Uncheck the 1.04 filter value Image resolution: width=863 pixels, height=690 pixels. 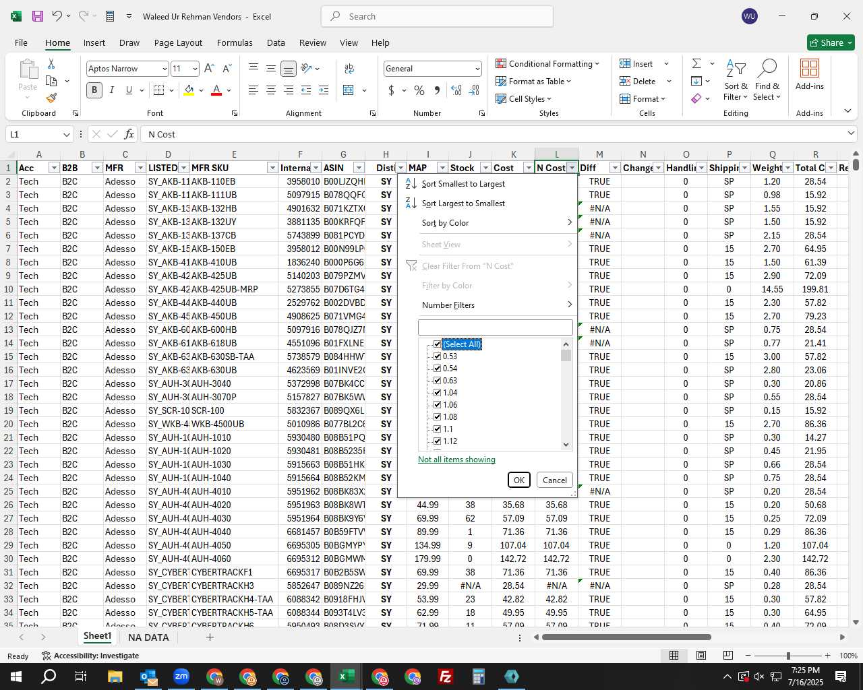pos(437,393)
